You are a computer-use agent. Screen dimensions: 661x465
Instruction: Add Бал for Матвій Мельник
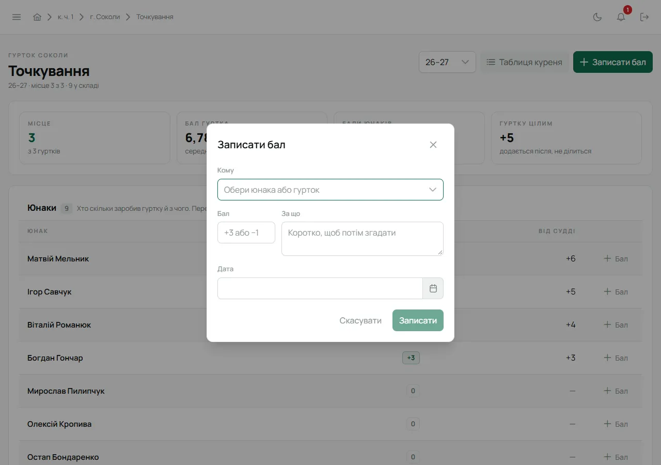coord(616,258)
